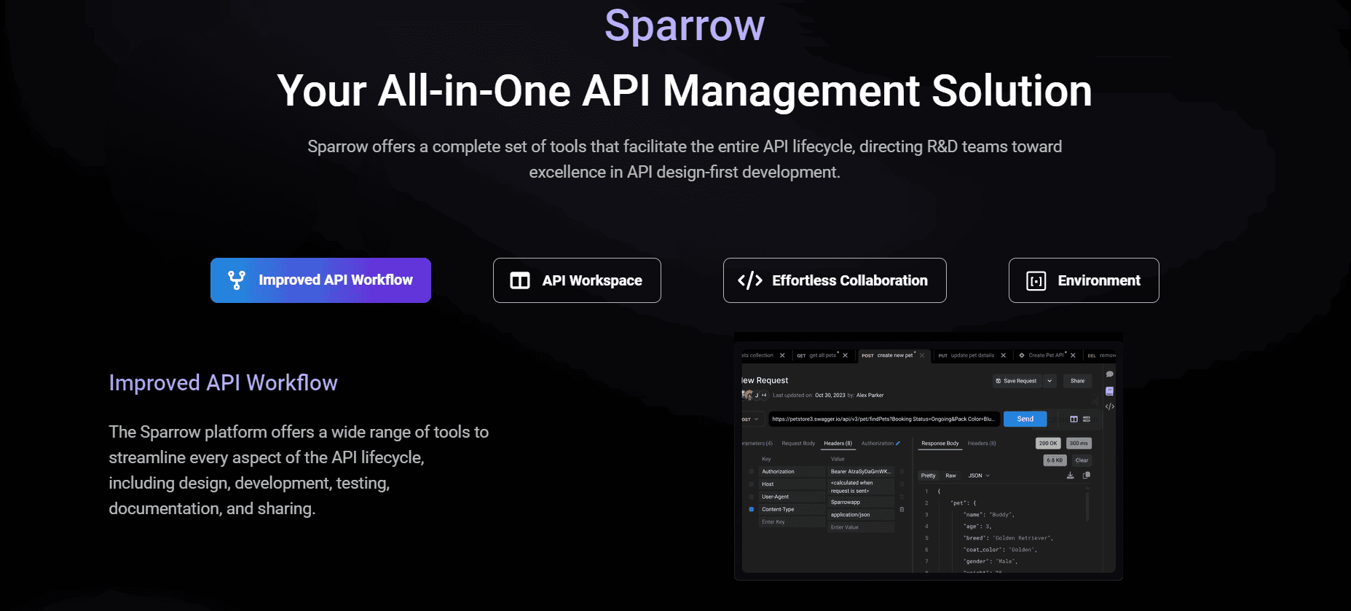
Task: Click the 'Create Pet API' tab label
Action: (1046, 355)
